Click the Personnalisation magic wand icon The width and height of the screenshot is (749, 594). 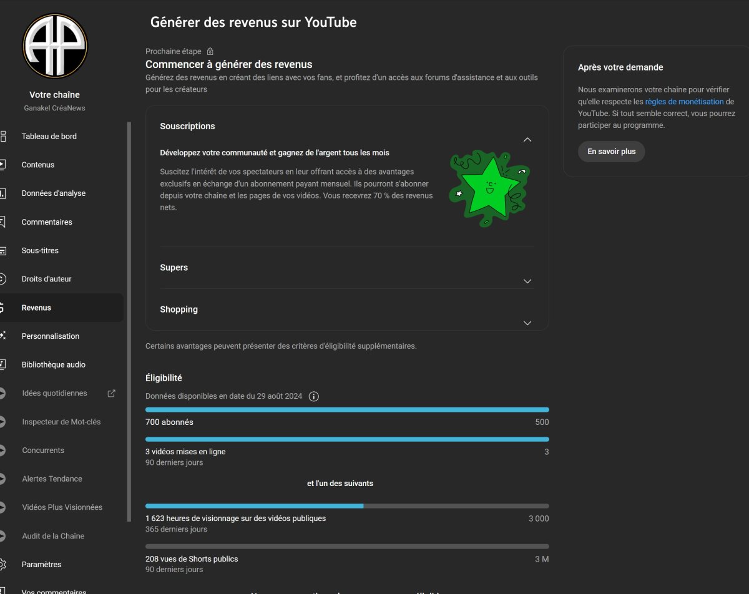pyautogui.click(x=2, y=336)
